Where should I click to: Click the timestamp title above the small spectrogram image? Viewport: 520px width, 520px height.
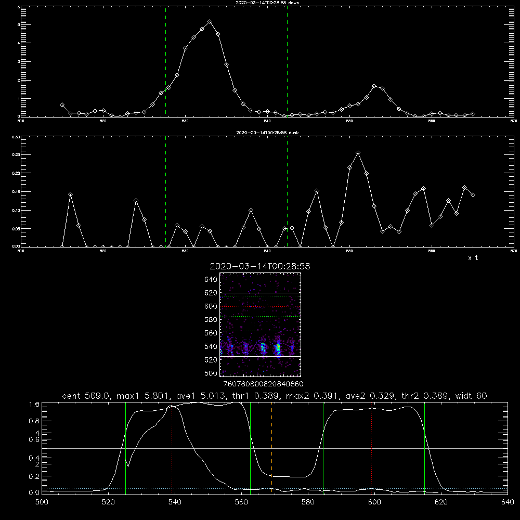point(260,266)
